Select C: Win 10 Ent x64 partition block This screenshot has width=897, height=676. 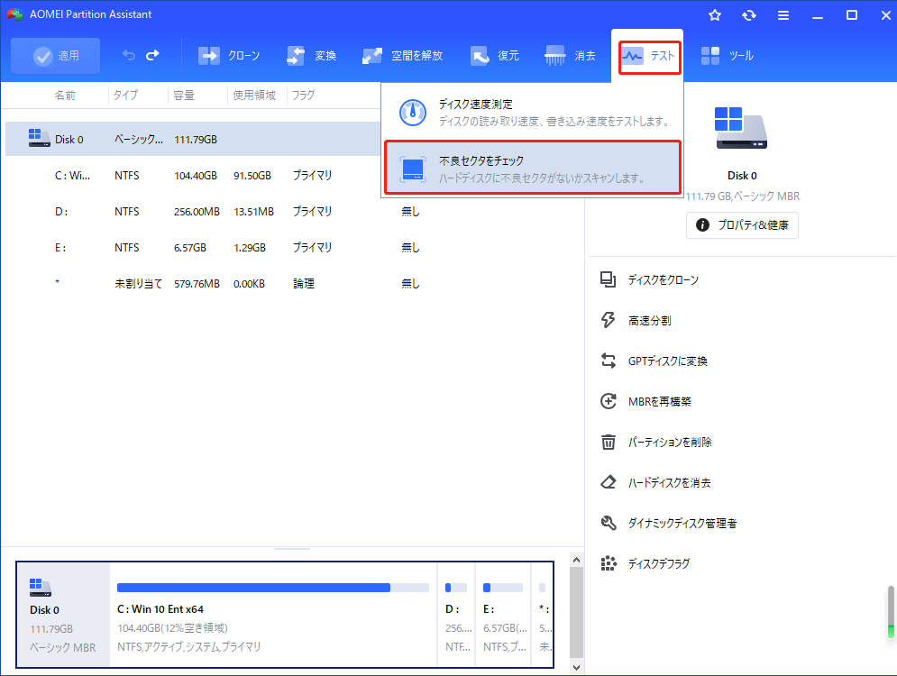pyautogui.click(x=273, y=615)
